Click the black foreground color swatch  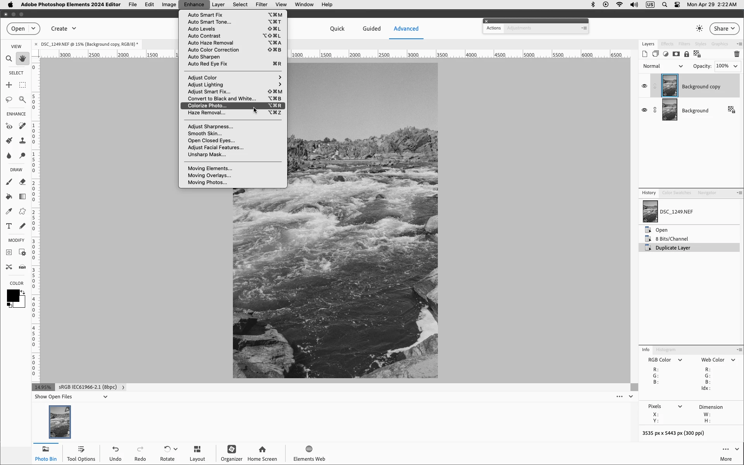12,296
